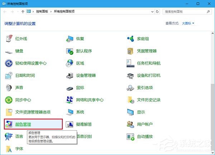Open the 日期和时间 calendar icon

[x=9, y=76]
